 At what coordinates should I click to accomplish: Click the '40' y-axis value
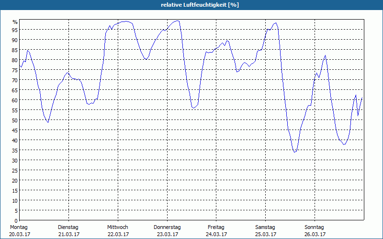pos(15,141)
